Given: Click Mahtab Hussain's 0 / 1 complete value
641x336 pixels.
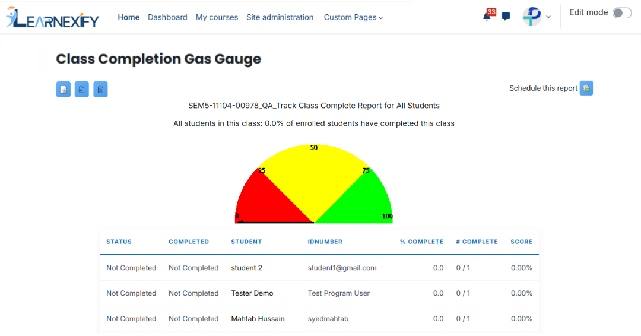Looking at the screenshot, I should pyautogui.click(x=463, y=318).
